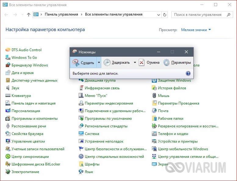
Task: Open the Персонализация icon
Action: point(8,111)
